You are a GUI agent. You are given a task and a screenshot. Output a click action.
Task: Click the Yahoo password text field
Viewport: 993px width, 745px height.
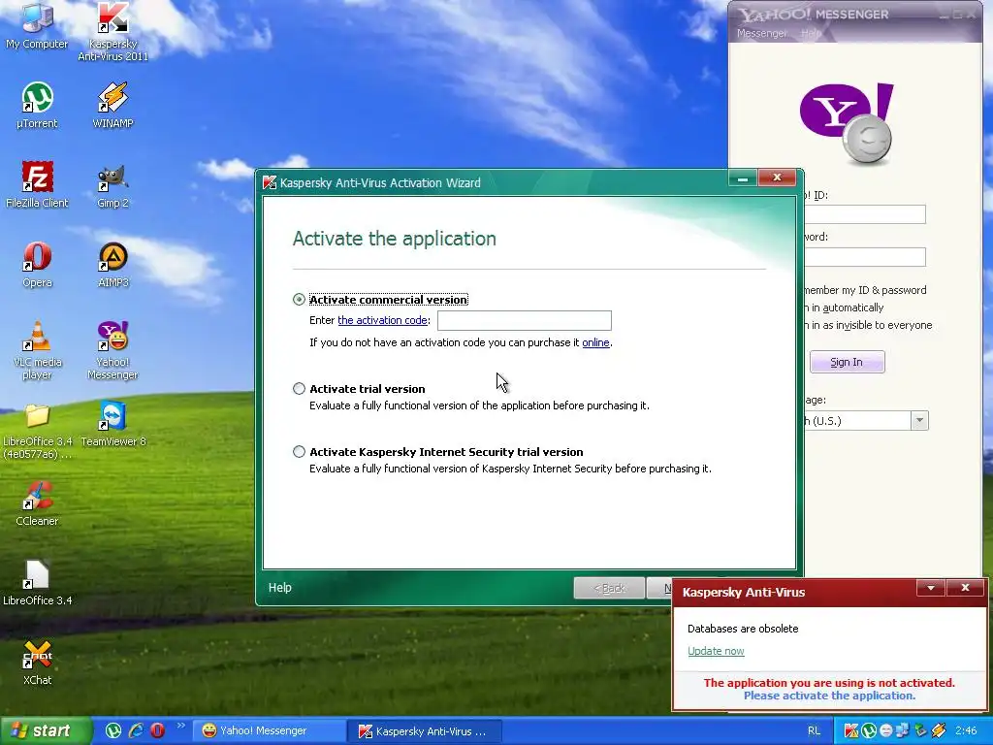(864, 256)
